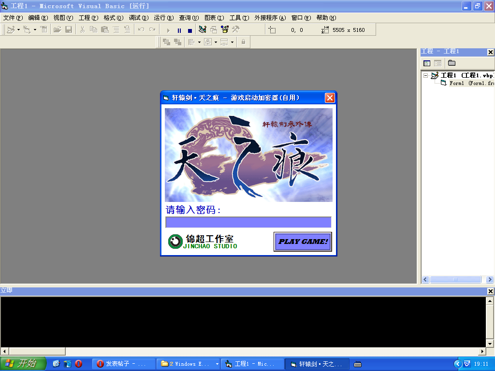The height and width of the screenshot is (371, 495).
Task: Click the Add Standard EXE Project toolbar icon
Action: pos(11,29)
